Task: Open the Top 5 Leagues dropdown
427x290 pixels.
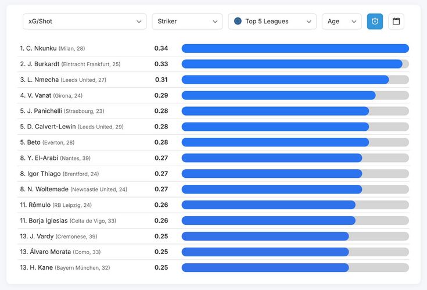Action: click(272, 22)
